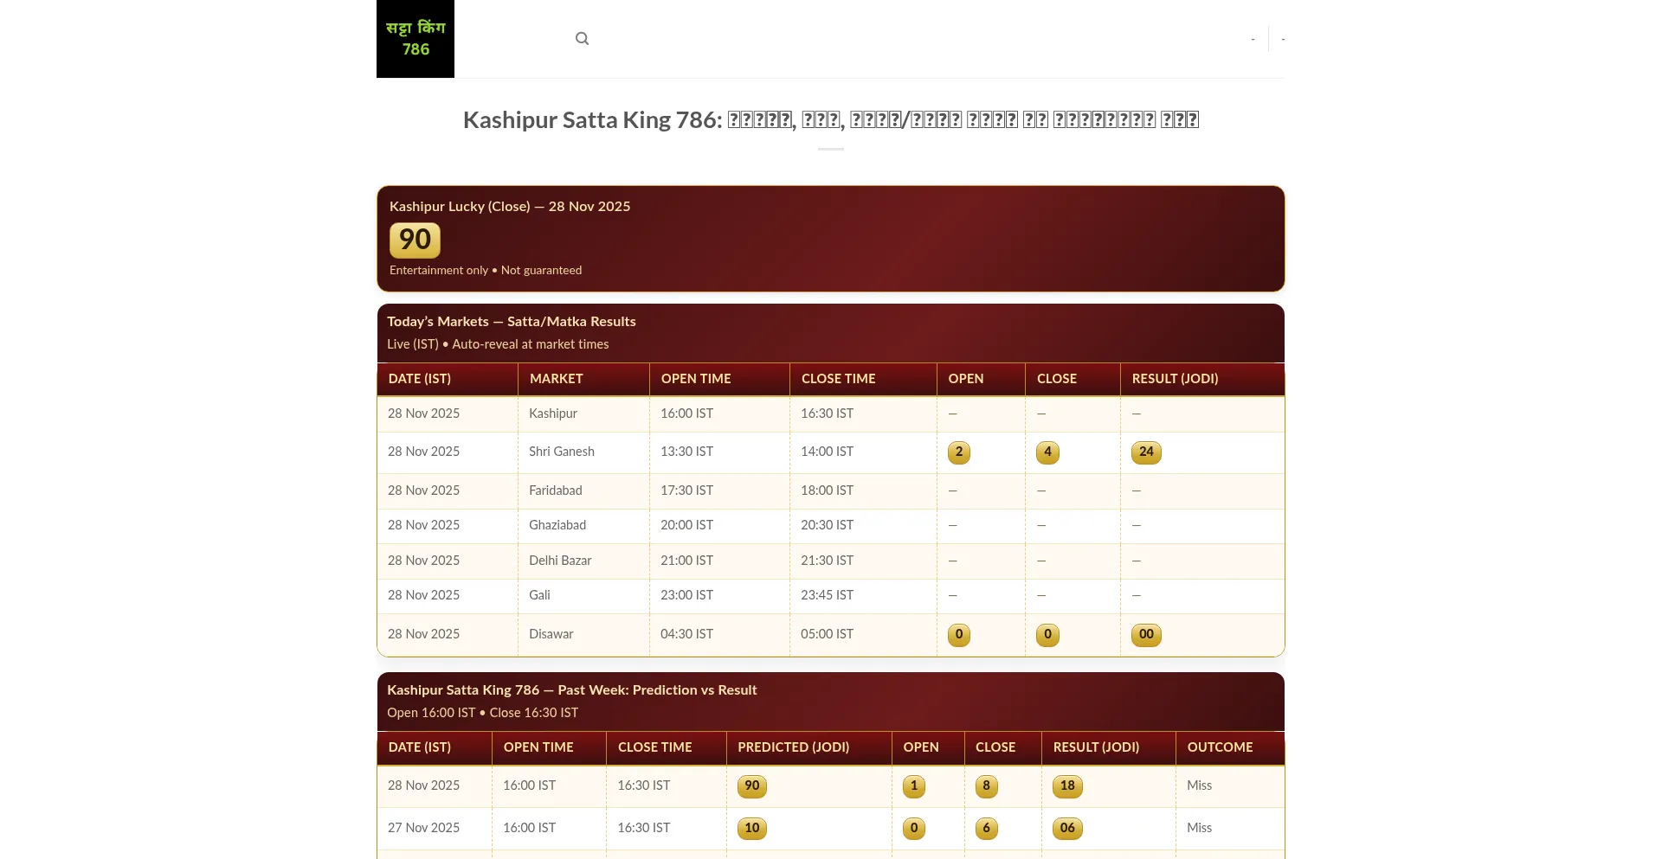Click result badge 06 in 27 Nov row
1662x859 pixels.
point(1067,829)
